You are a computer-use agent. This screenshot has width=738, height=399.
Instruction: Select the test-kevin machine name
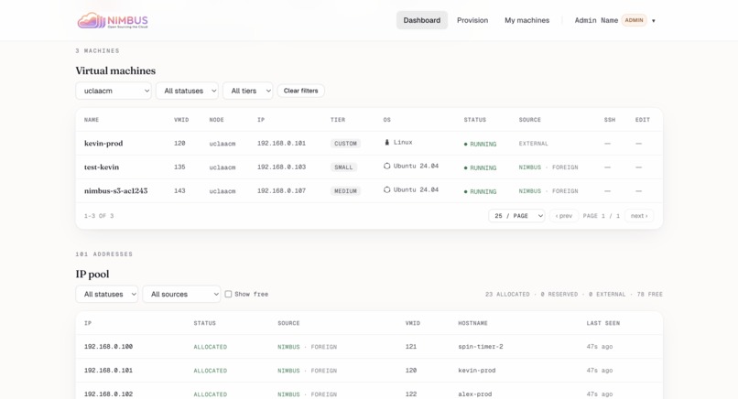point(102,167)
